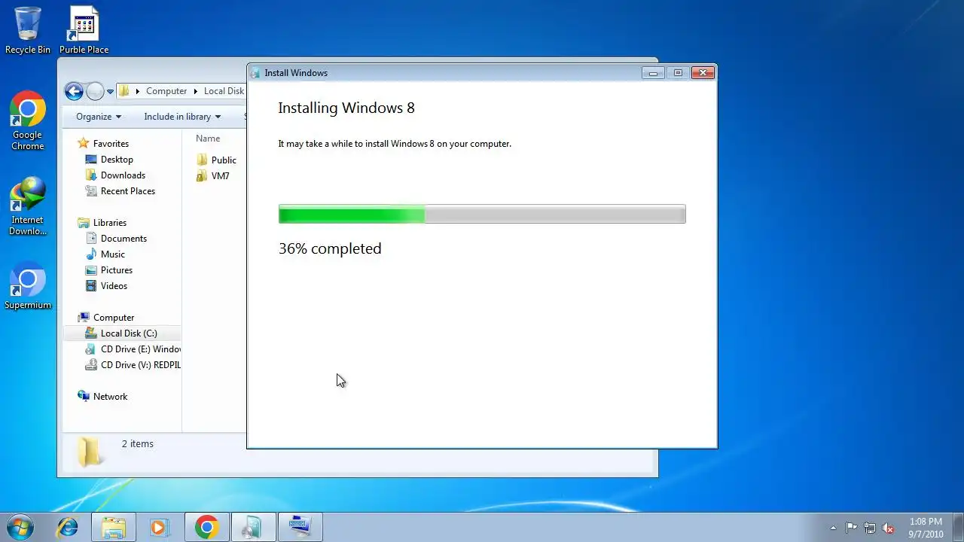Open Recent Places in Favorites

[x=127, y=191]
